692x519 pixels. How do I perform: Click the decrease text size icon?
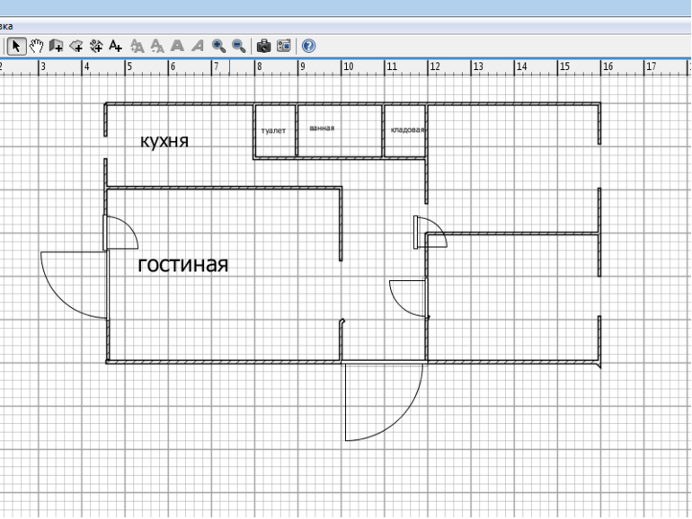pyautogui.click(x=157, y=45)
